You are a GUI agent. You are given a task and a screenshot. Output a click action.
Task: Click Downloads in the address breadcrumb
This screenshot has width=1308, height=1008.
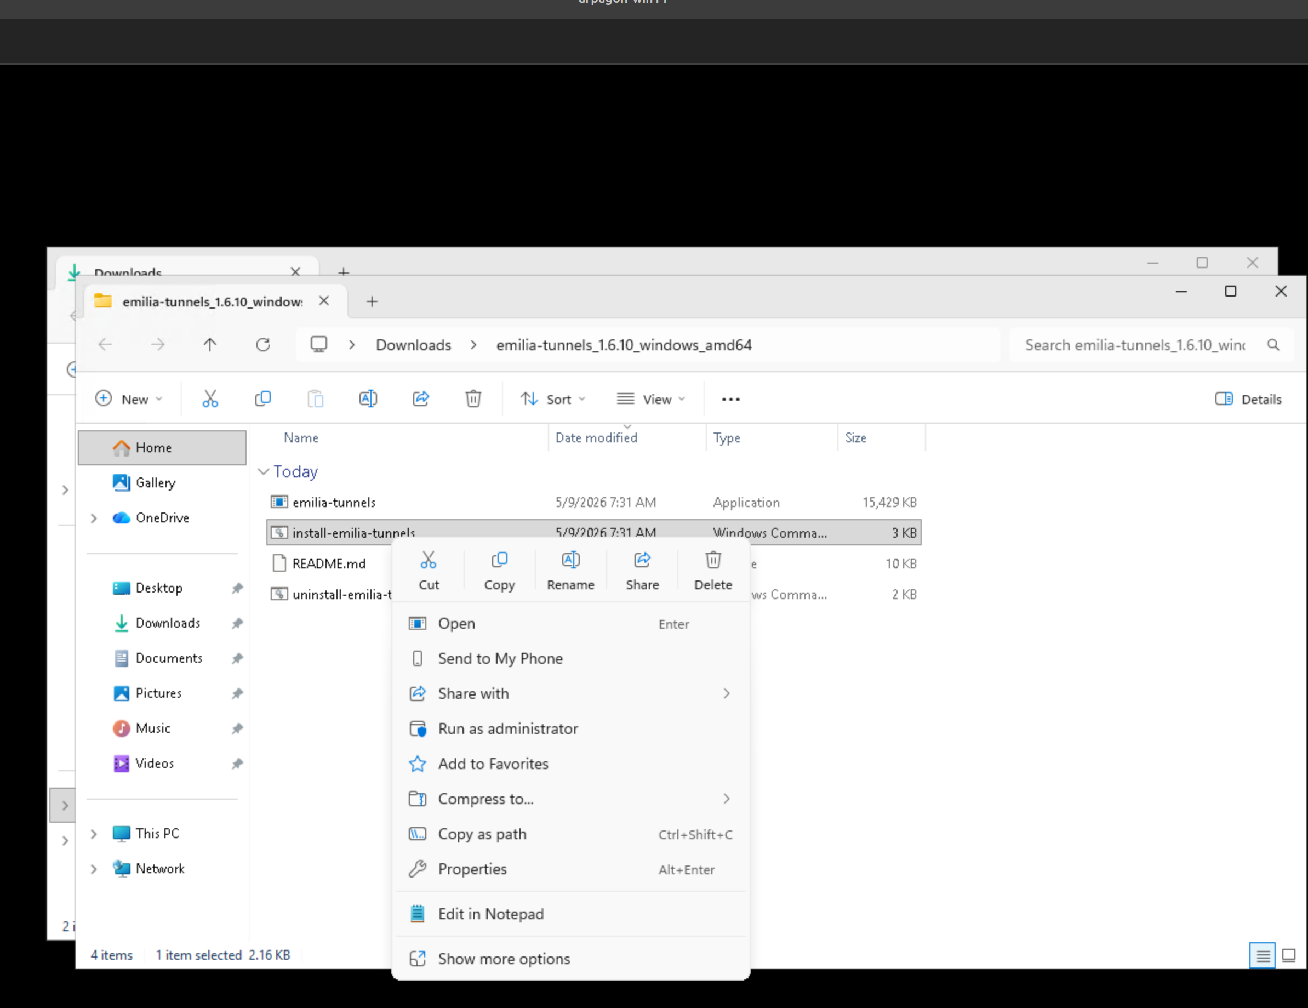(x=413, y=345)
